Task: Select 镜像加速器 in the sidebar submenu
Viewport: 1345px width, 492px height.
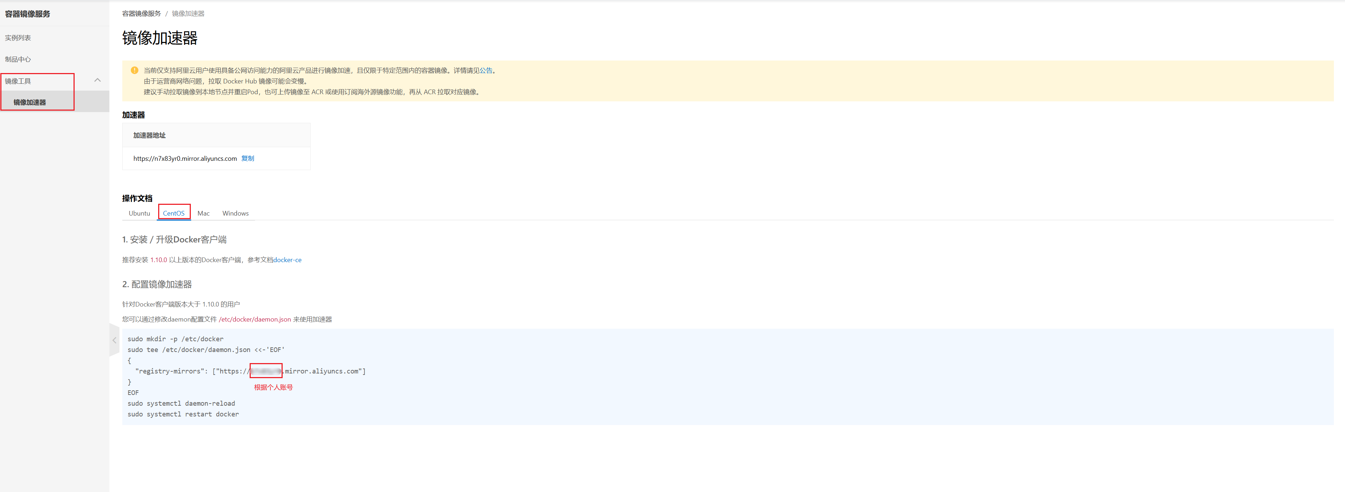Action: pos(30,102)
